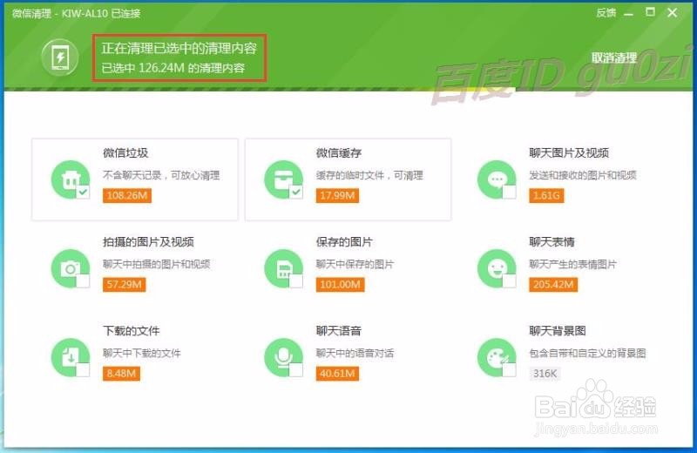Click the camera icon for captured photos
Image resolution: width=697 pixels, height=453 pixels.
point(71,268)
